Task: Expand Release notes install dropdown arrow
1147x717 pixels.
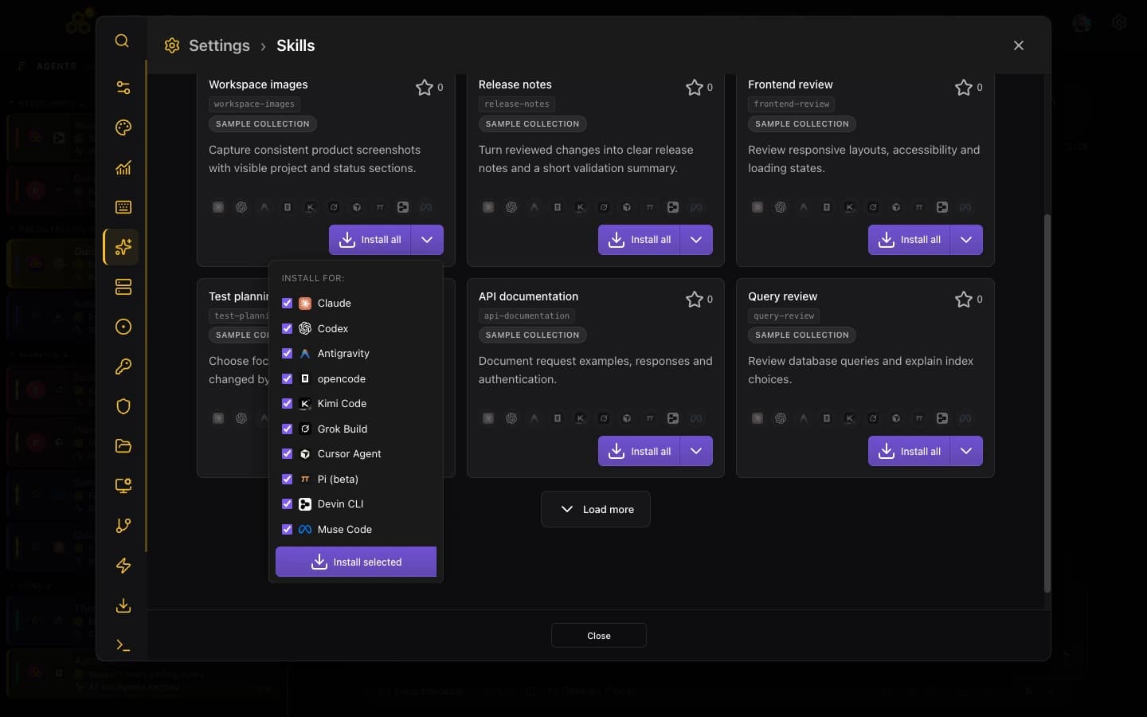Action: point(696,240)
